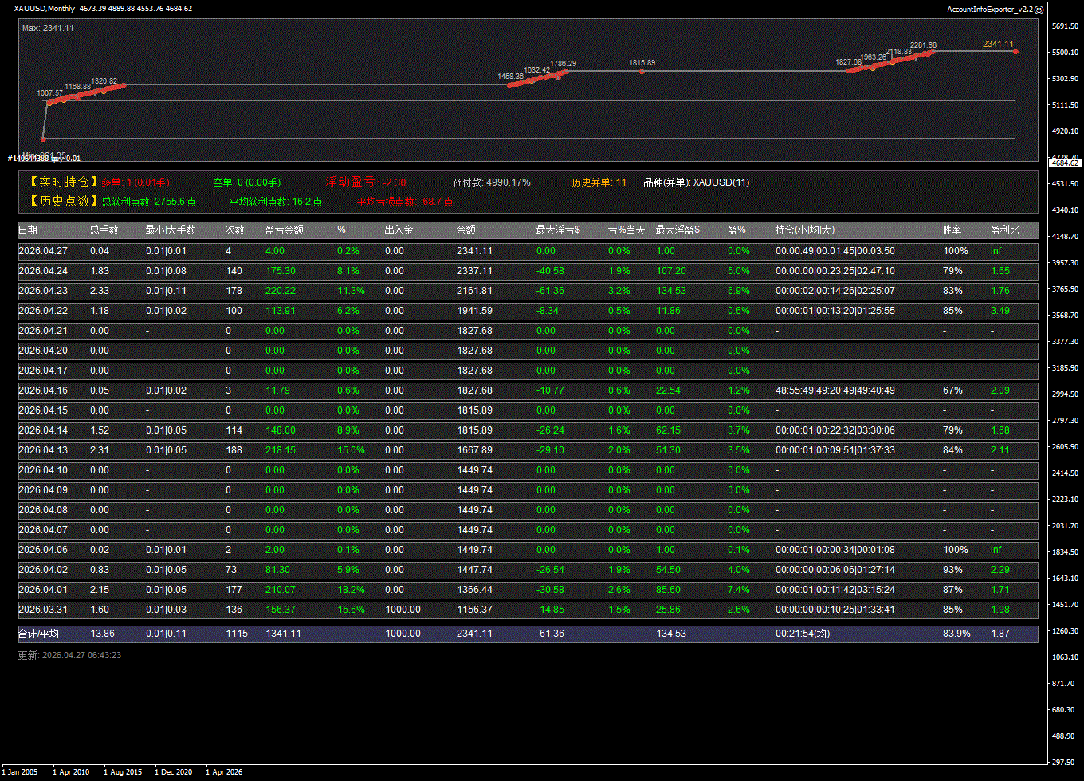Click the XAUUSD,Monthly chart title
The height and width of the screenshot is (781, 1084).
click(45, 9)
